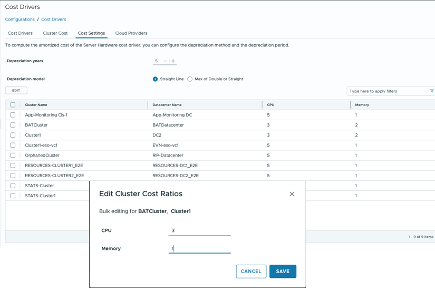The height and width of the screenshot is (290, 435).
Task: Tick the select-all checkbox in table header
Action: pos(13,104)
